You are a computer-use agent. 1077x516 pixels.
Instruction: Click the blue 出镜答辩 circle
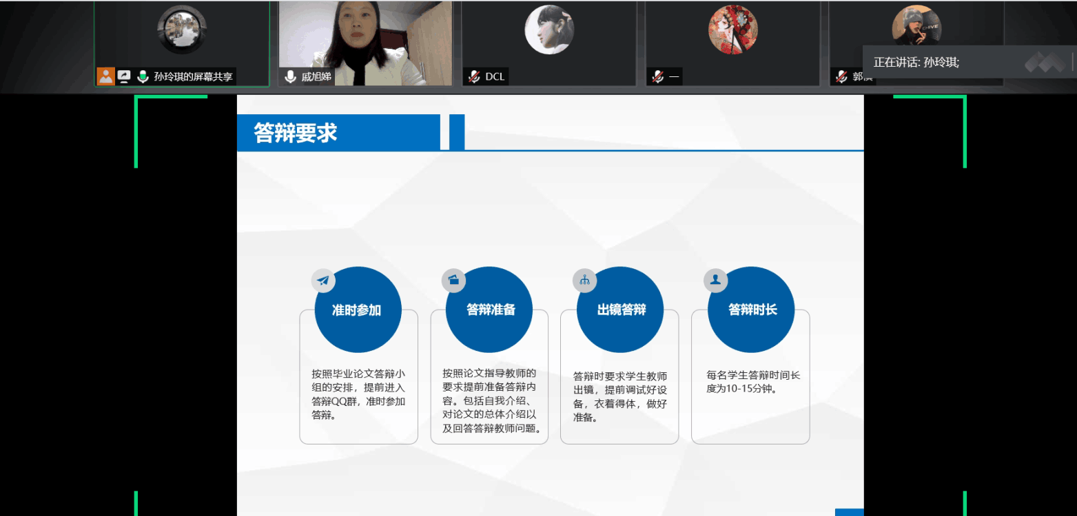(621, 310)
